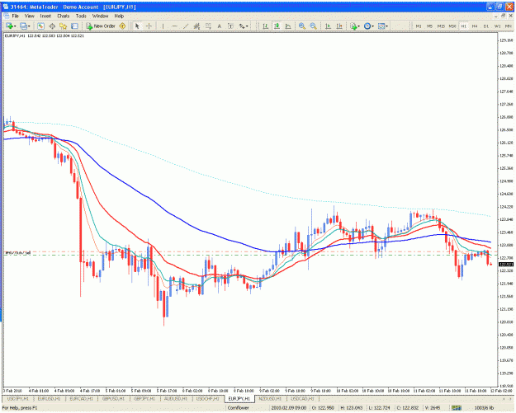Screen dimensions: 516x413
Task: Switch to the USDCAD,H1 chart tab
Action: pyautogui.click(x=302, y=398)
